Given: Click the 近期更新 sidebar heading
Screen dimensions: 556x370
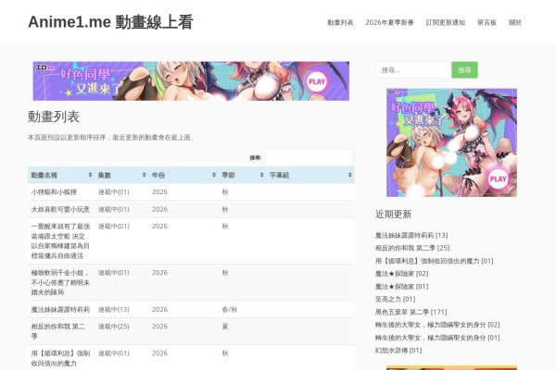Looking at the screenshot, I should [393, 215].
